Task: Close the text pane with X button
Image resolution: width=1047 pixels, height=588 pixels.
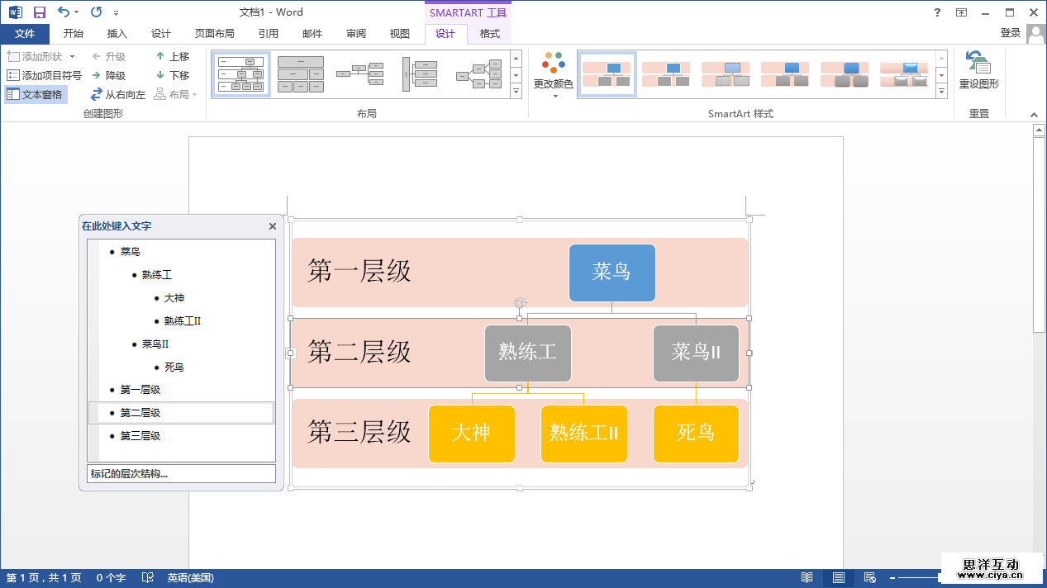Action: (x=273, y=226)
